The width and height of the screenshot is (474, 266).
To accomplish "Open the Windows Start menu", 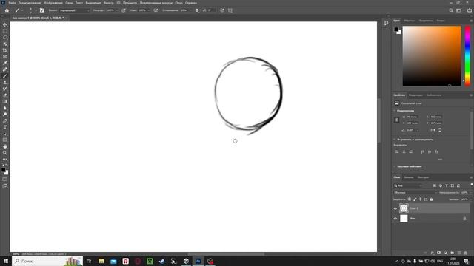I will coord(6,261).
